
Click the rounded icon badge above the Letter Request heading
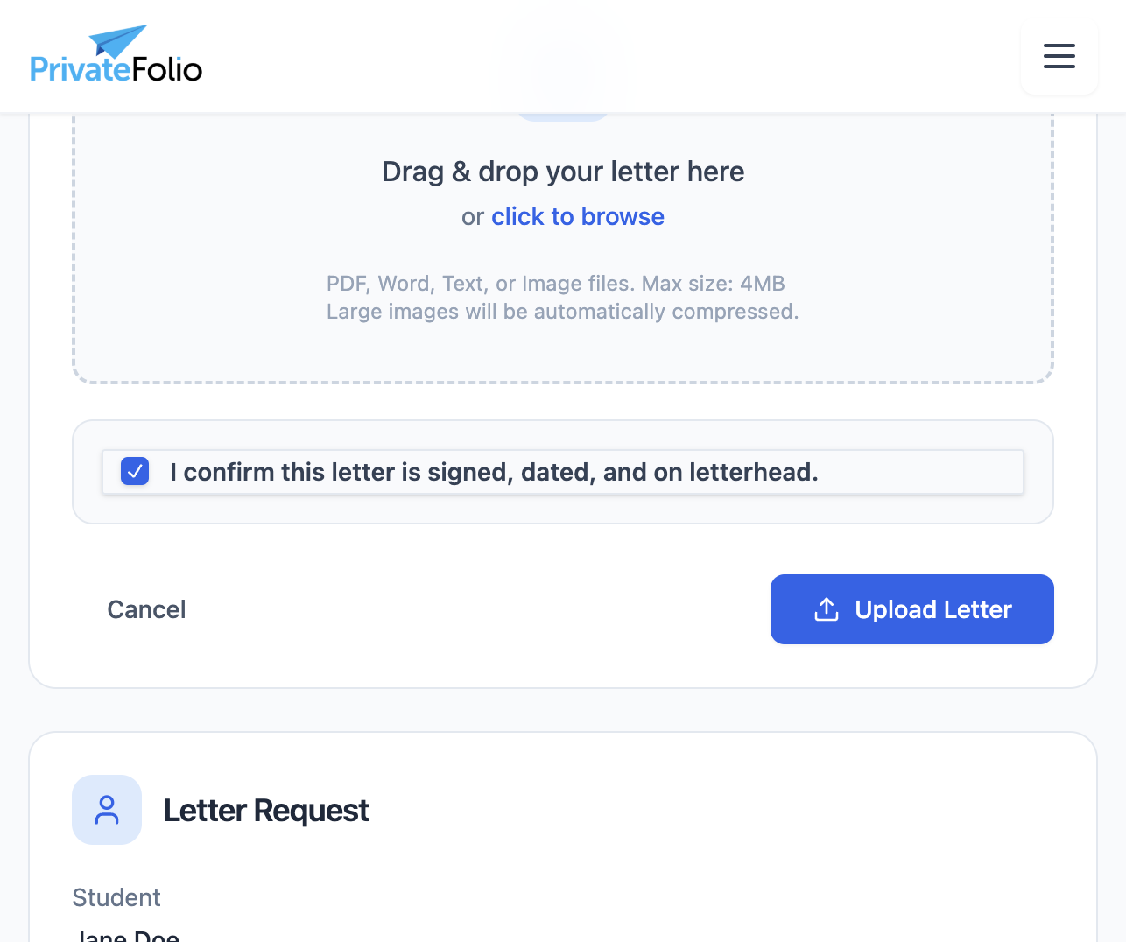pyautogui.click(x=107, y=810)
